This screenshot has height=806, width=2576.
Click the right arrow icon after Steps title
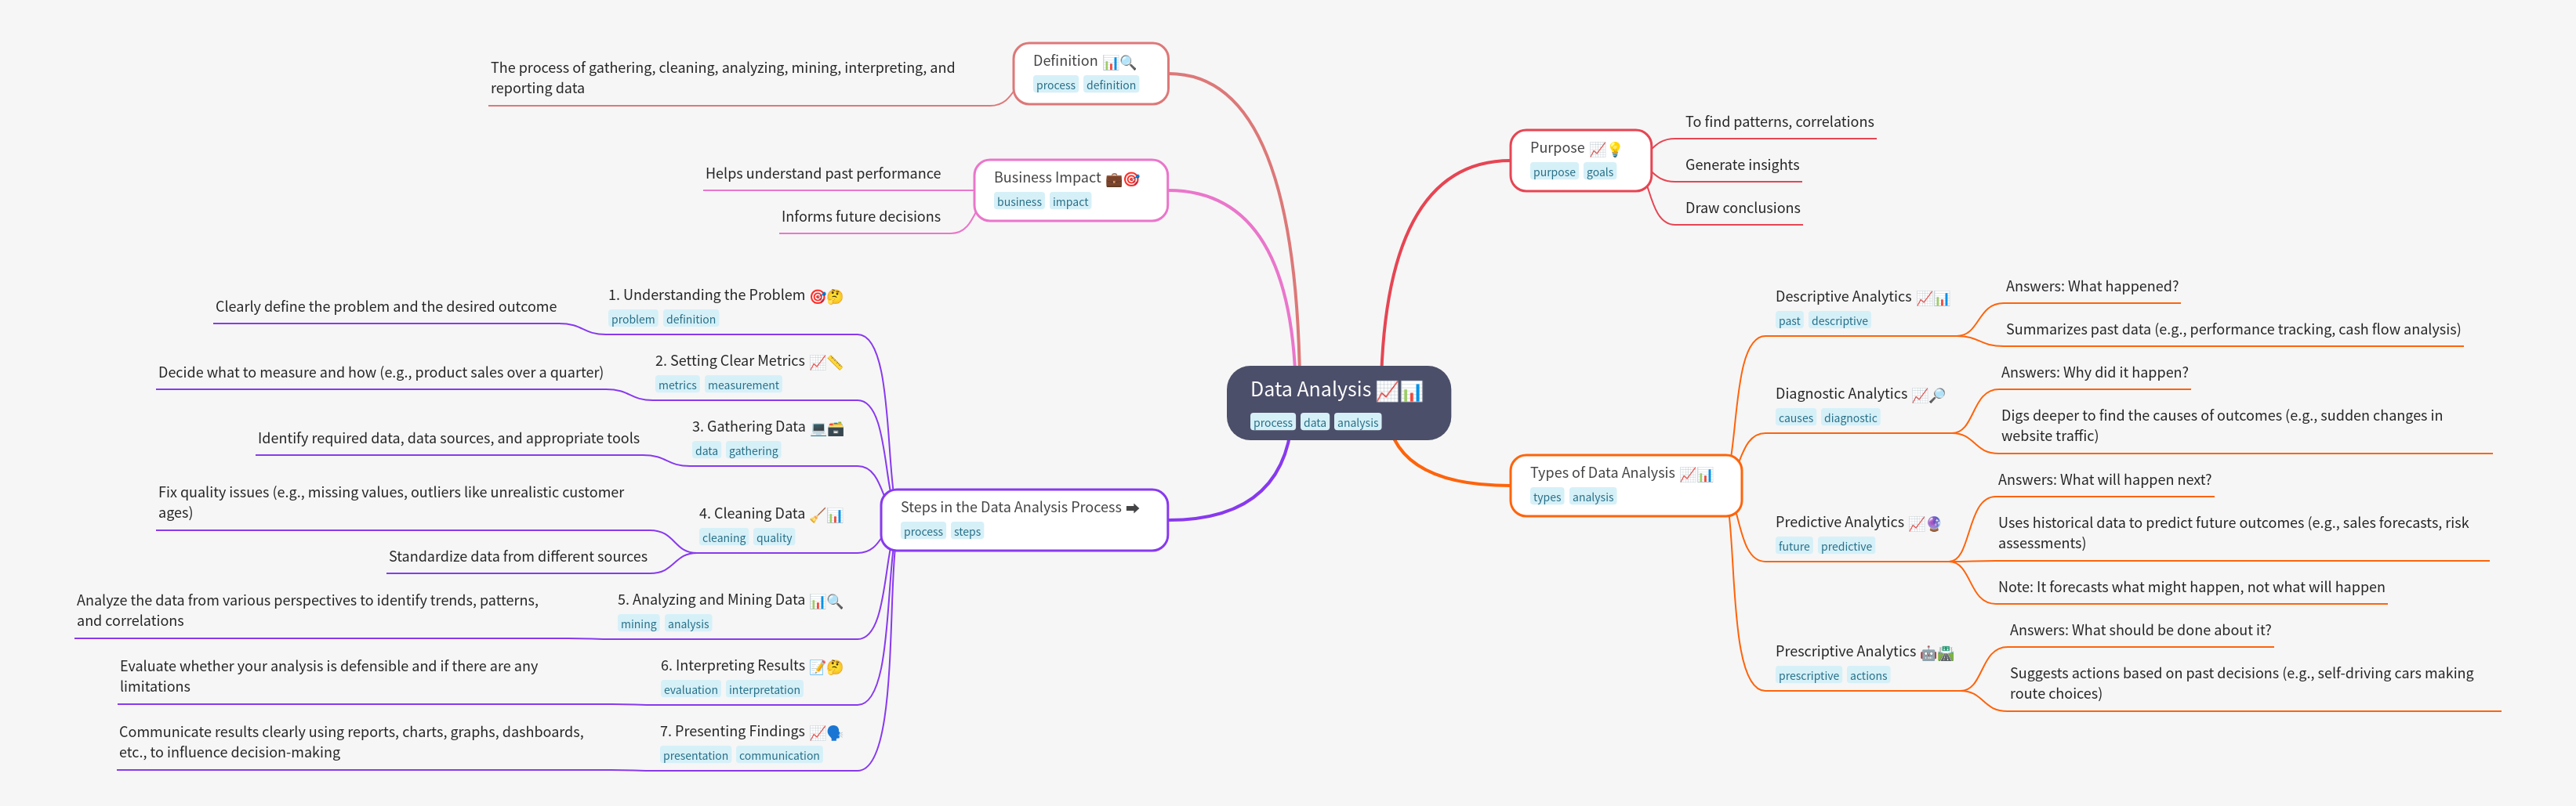click(1133, 508)
